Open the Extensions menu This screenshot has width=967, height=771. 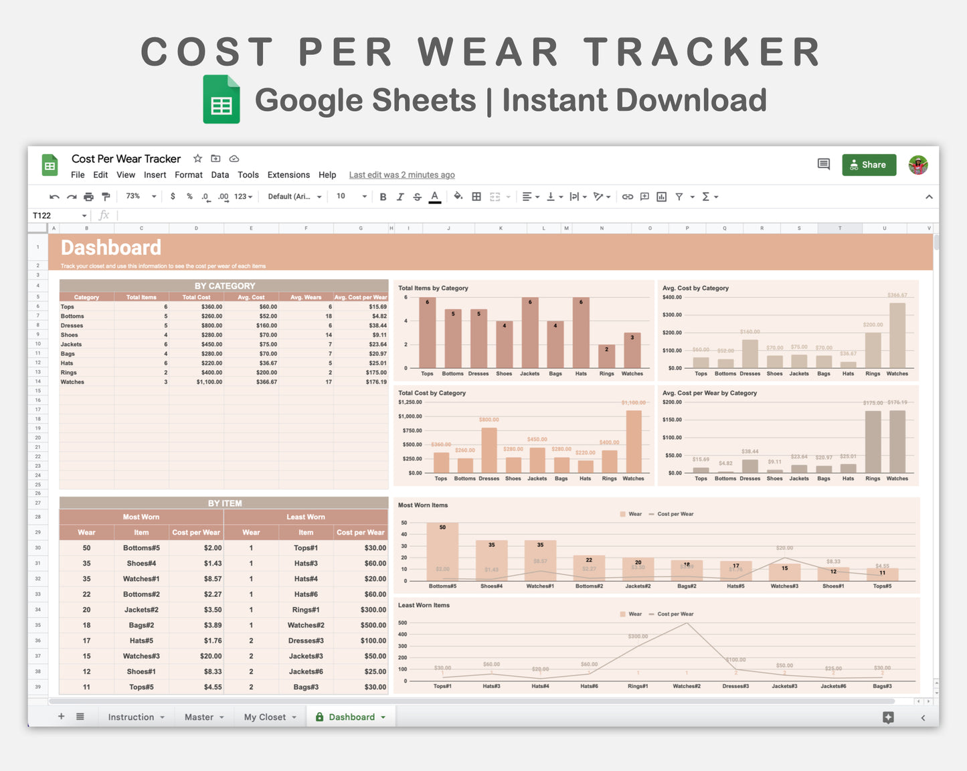[288, 175]
